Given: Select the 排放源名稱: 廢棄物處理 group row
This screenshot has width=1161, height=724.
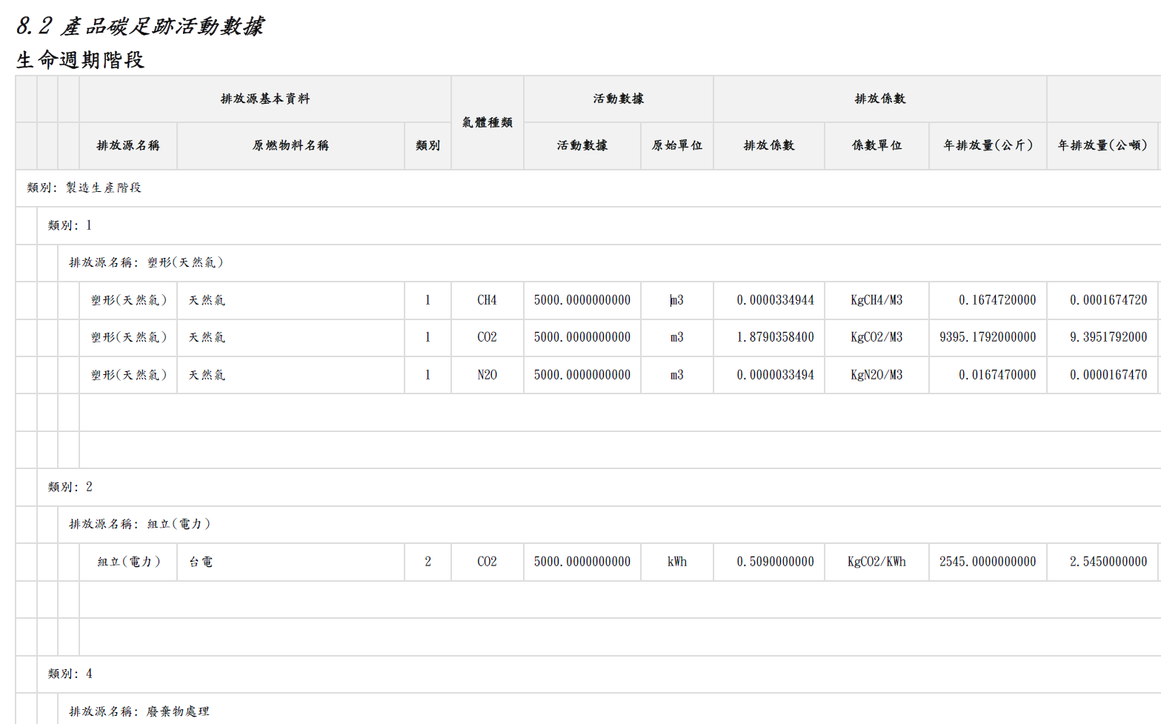Looking at the screenshot, I should pyautogui.click(x=139, y=711).
